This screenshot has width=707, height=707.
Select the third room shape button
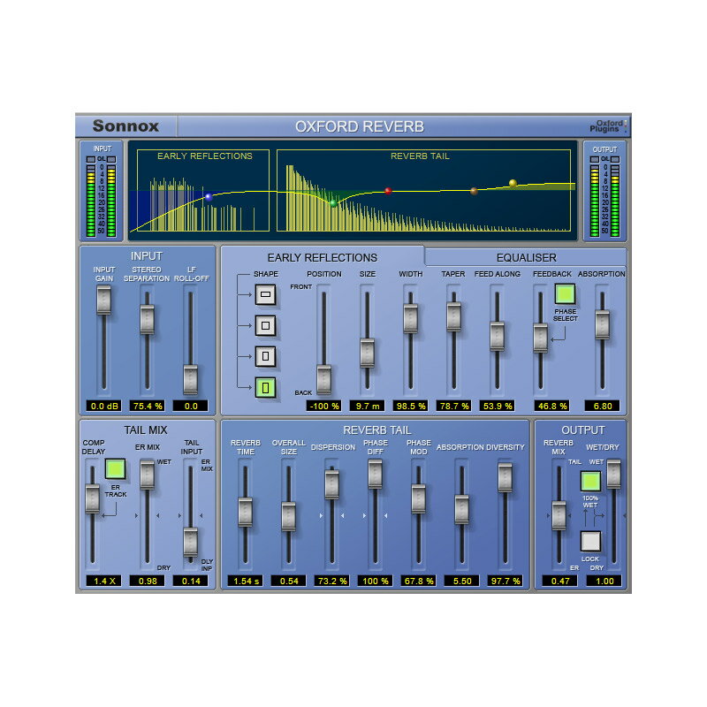pyautogui.click(x=266, y=357)
